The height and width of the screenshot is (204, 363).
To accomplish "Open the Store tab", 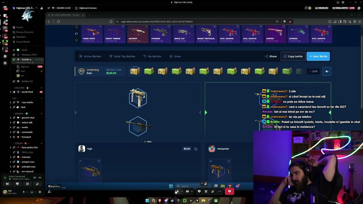I will pyautogui.click(x=175, y=56).
